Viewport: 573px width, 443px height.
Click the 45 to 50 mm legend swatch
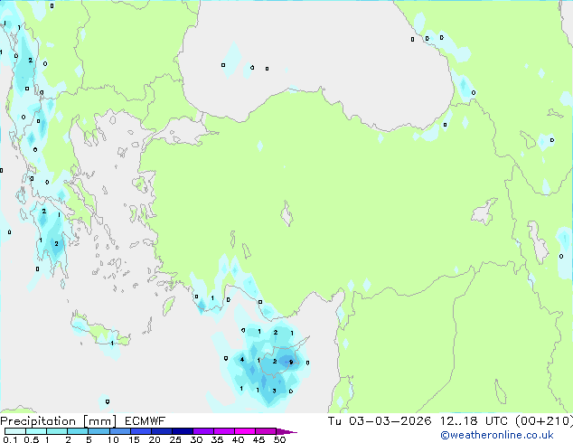[266, 431]
